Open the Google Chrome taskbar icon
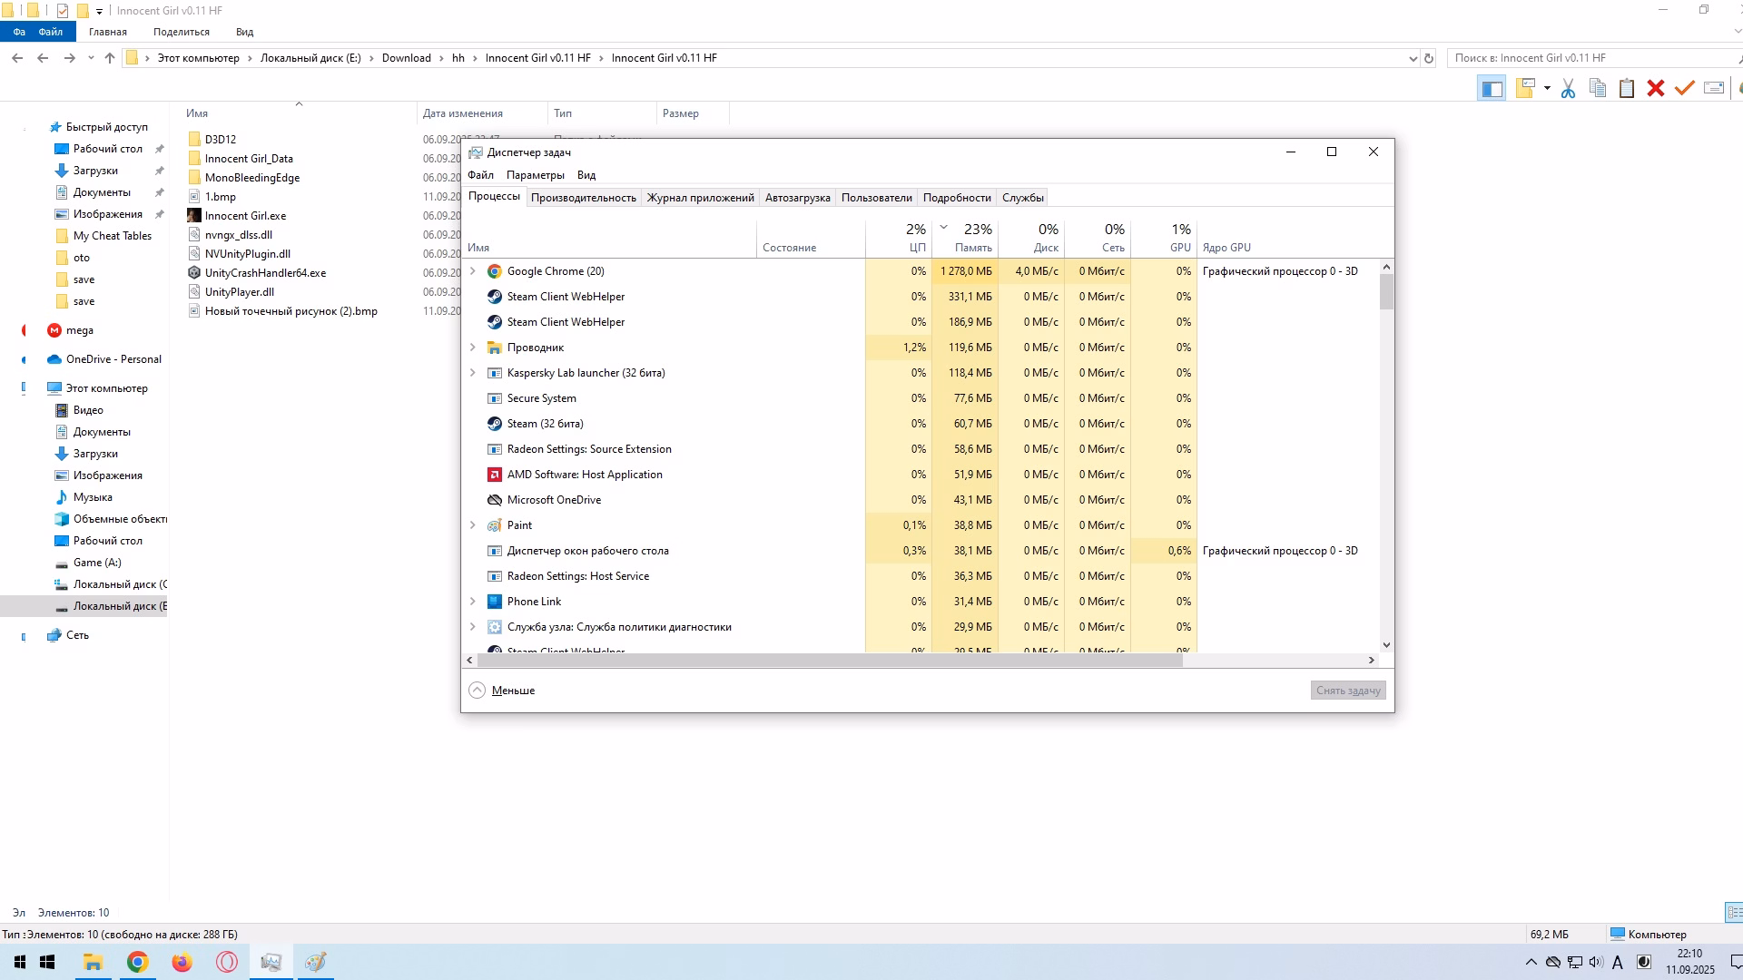This screenshot has width=1743, height=980. point(137,962)
